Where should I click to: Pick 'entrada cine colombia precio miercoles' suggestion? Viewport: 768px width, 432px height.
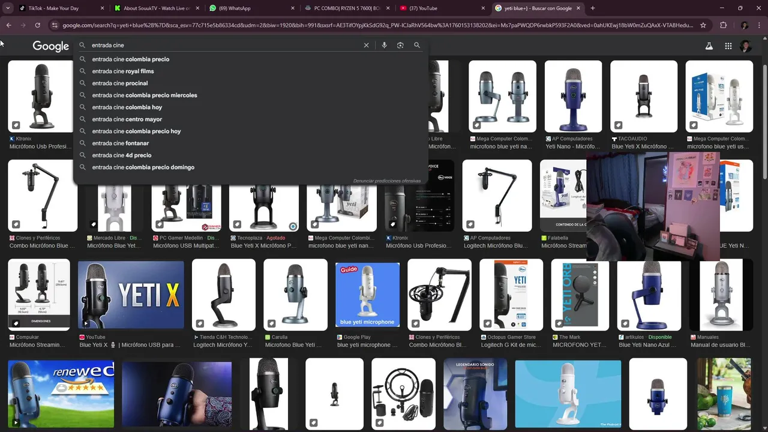[145, 95]
